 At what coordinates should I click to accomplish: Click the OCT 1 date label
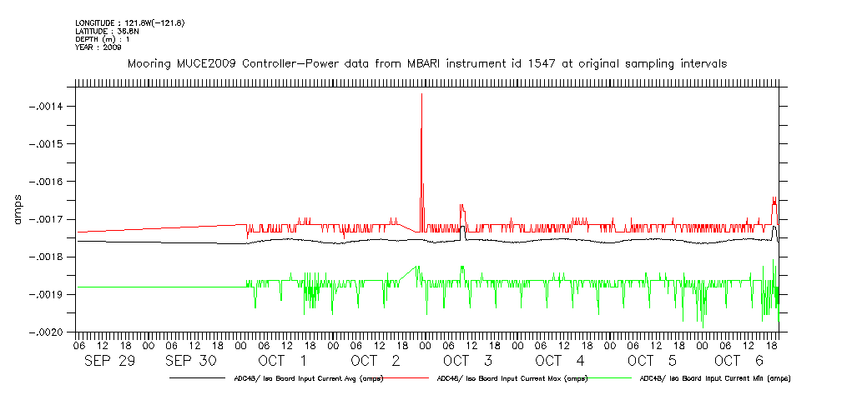[280, 361]
